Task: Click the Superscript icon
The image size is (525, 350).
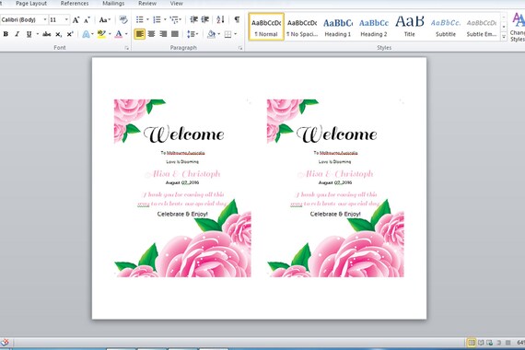Action: click(x=70, y=34)
